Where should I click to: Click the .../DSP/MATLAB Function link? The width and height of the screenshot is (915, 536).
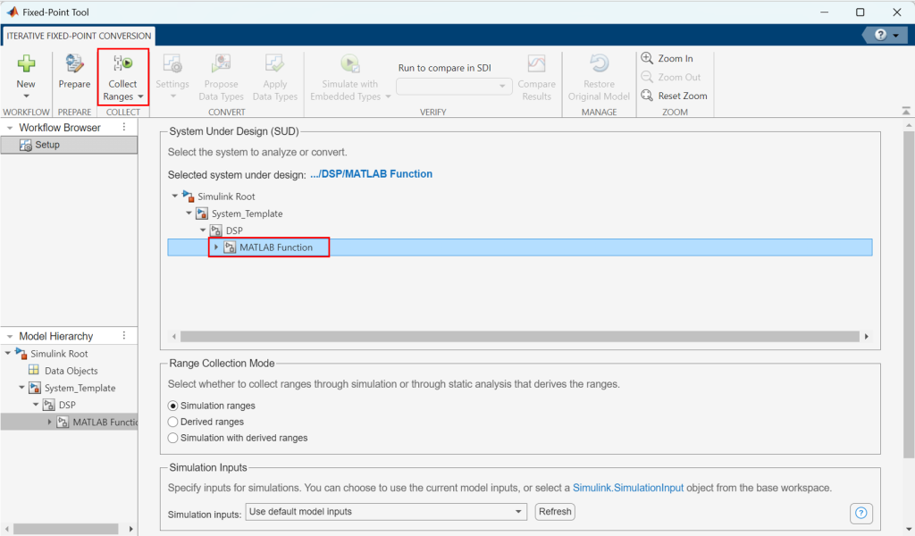(371, 174)
